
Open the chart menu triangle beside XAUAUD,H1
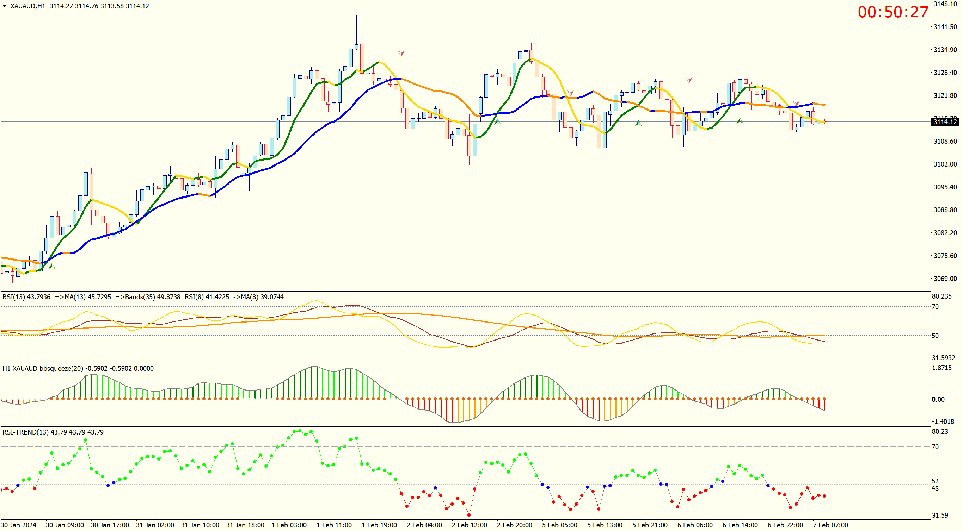5,6
